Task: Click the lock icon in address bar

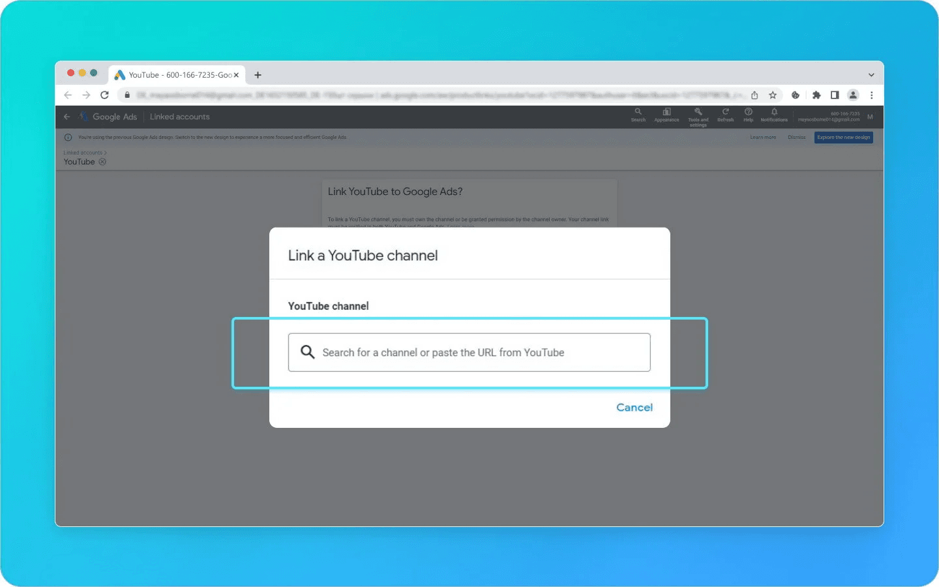Action: click(x=127, y=95)
